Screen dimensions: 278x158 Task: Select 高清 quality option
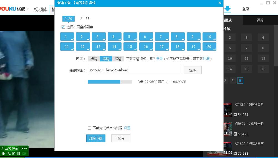pos(106,59)
